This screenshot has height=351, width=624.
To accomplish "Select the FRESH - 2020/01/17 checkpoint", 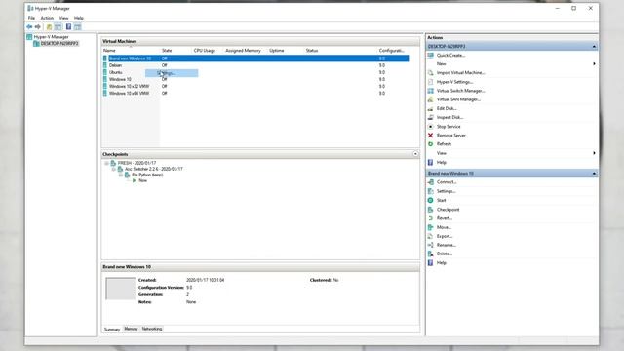I will coord(136,163).
